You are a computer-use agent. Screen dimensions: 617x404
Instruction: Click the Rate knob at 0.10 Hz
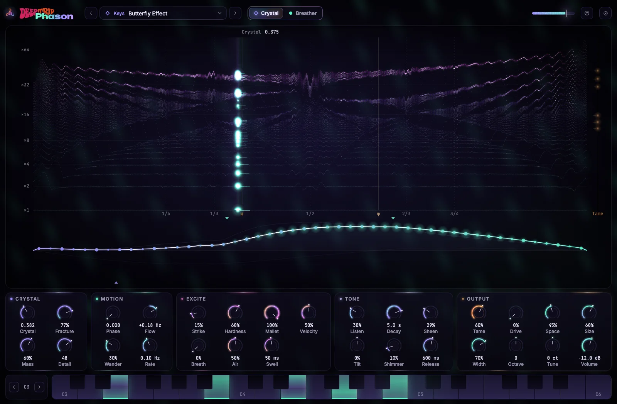click(150, 345)
